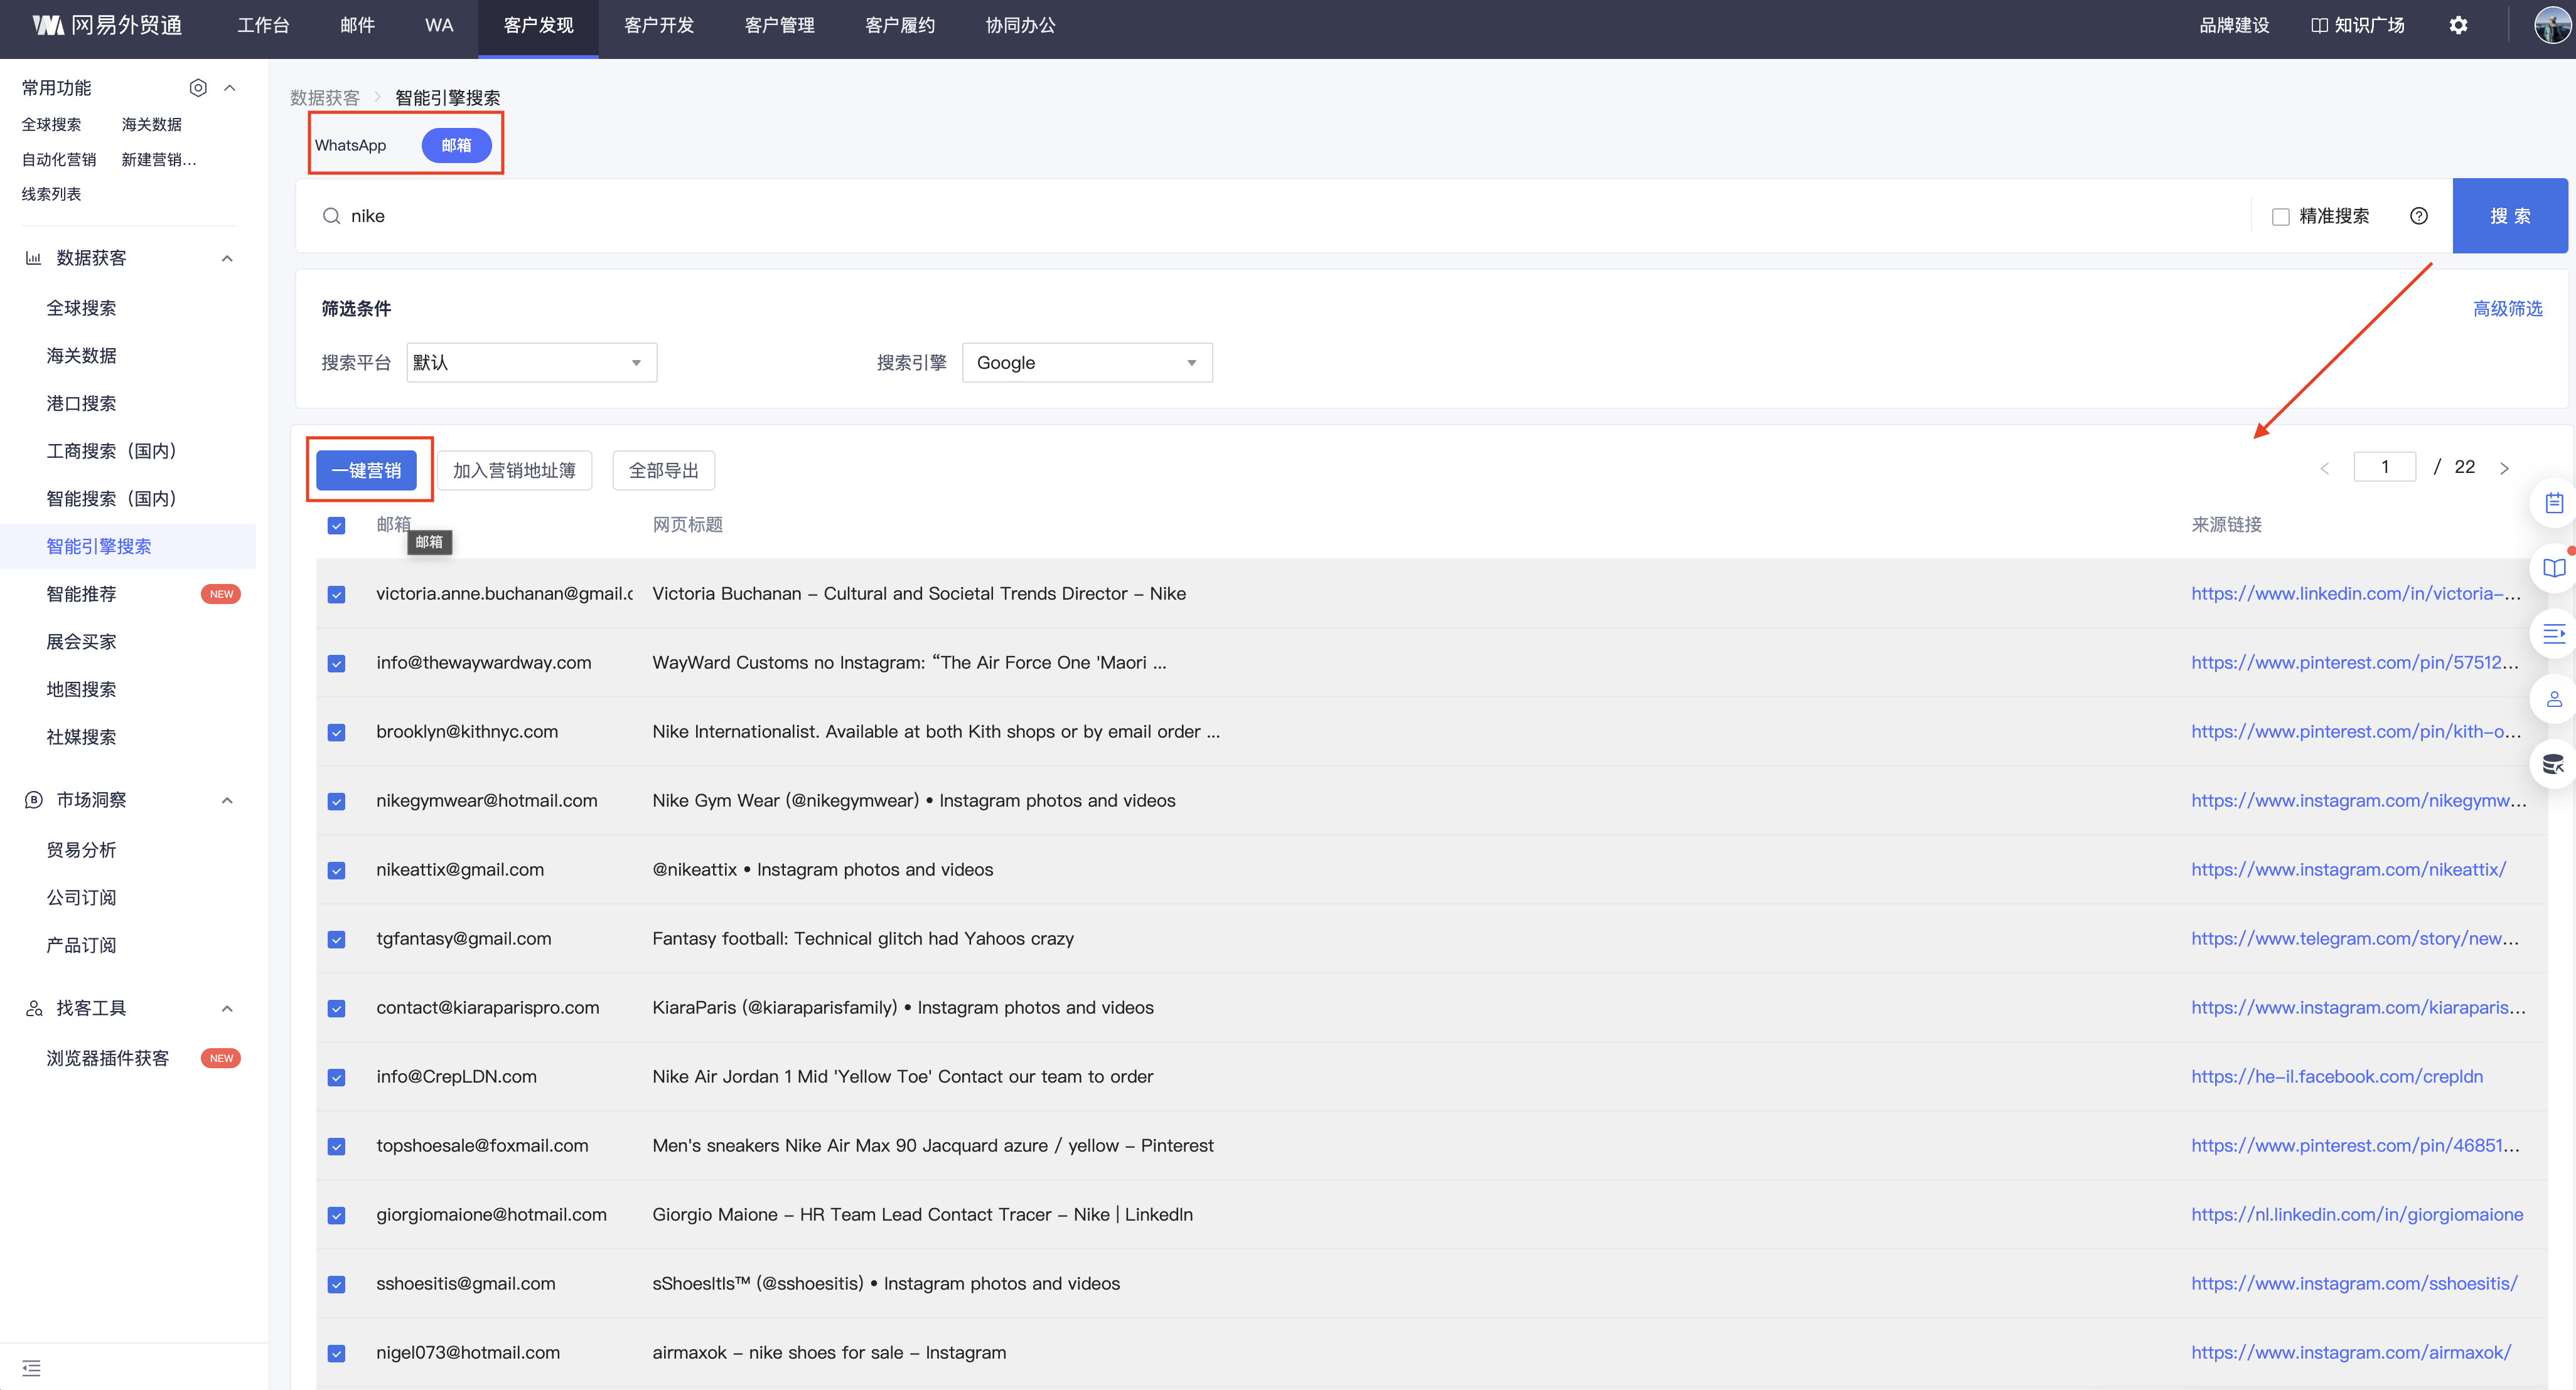Image resolution: width=2576 pixels, height=1390 pixels.
Task: Open the 邮件 top menu
Action: pyautogui.click(x=357, y=26)
